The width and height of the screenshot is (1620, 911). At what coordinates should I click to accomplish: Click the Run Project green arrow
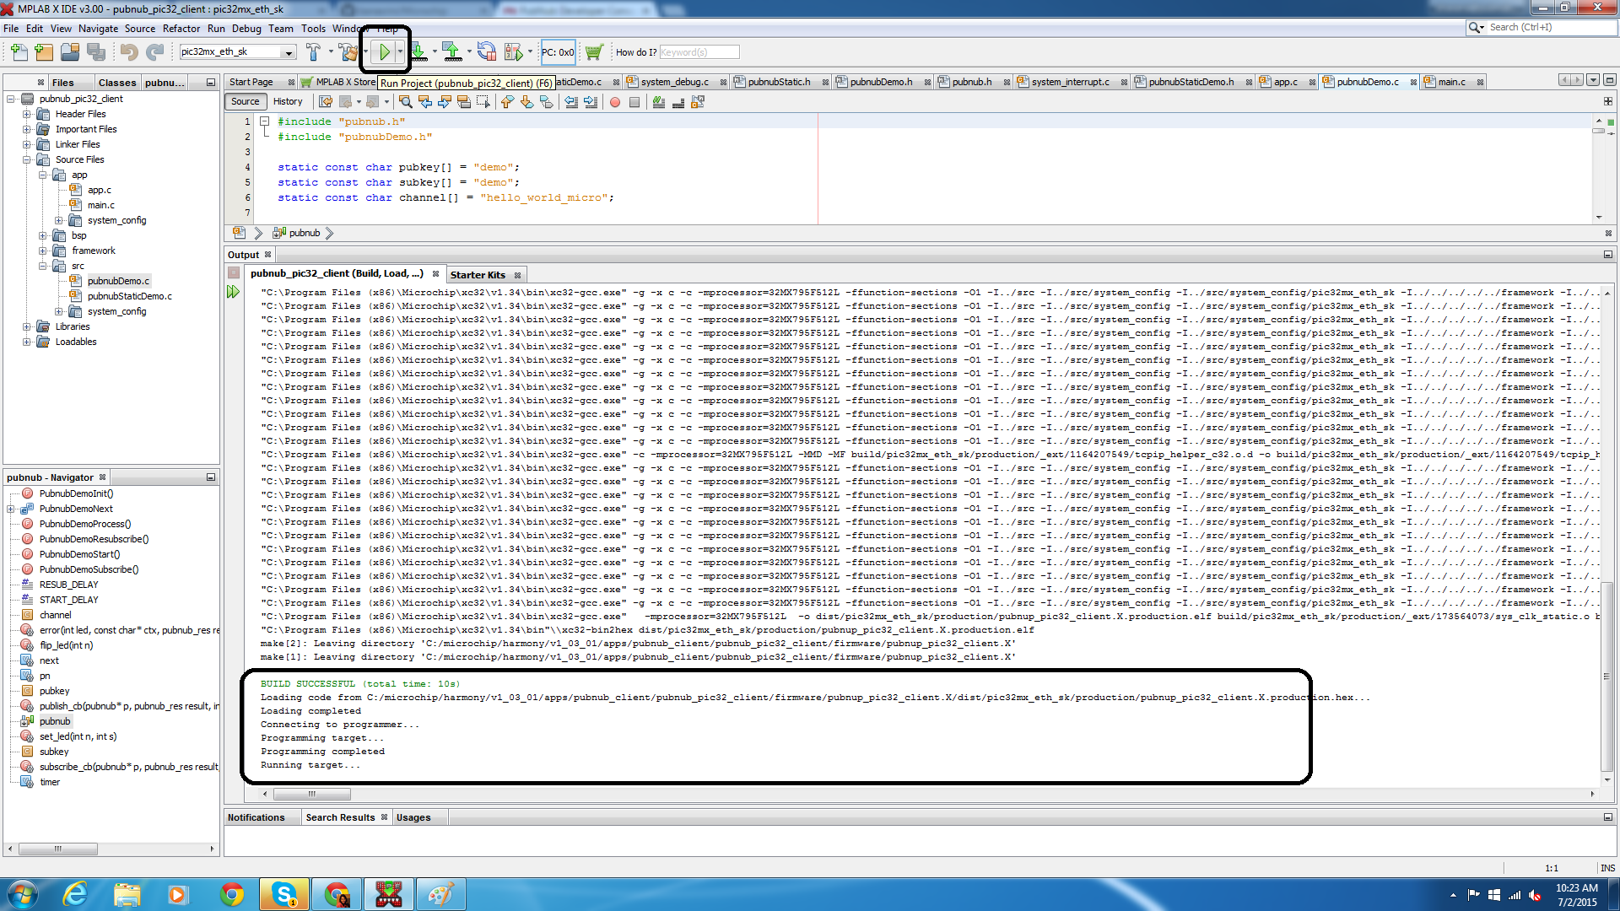point(384,52)
